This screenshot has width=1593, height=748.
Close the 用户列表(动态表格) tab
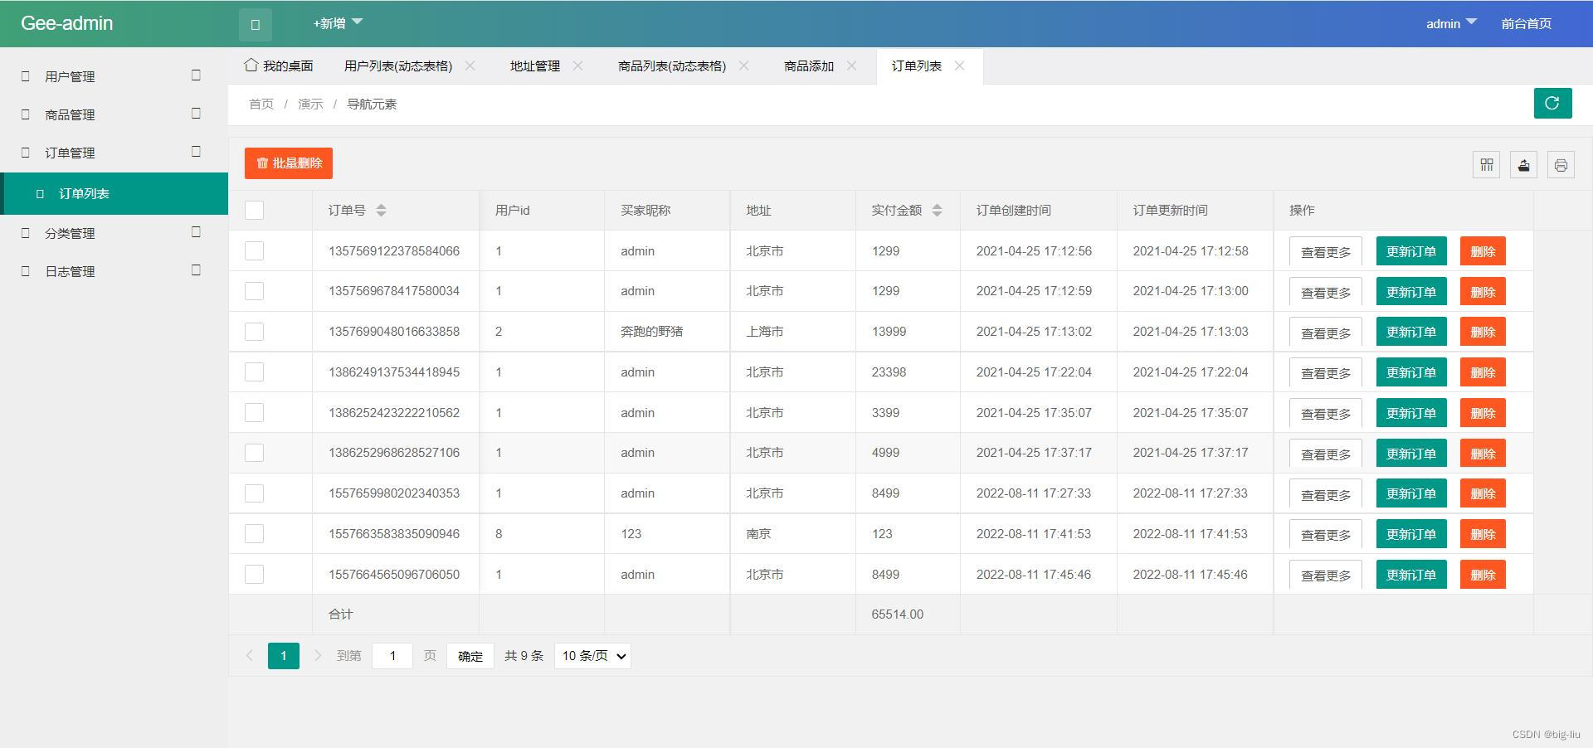470,66
